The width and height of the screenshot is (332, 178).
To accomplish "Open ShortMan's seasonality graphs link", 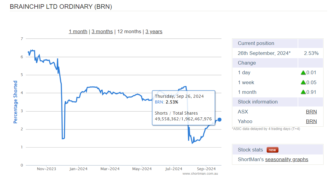I will [287, 160].
